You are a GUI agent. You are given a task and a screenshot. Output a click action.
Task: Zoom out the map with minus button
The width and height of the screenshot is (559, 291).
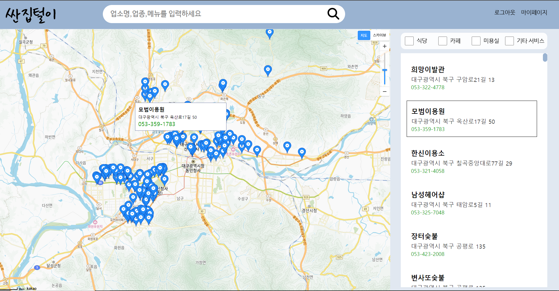tap(385, 92)
